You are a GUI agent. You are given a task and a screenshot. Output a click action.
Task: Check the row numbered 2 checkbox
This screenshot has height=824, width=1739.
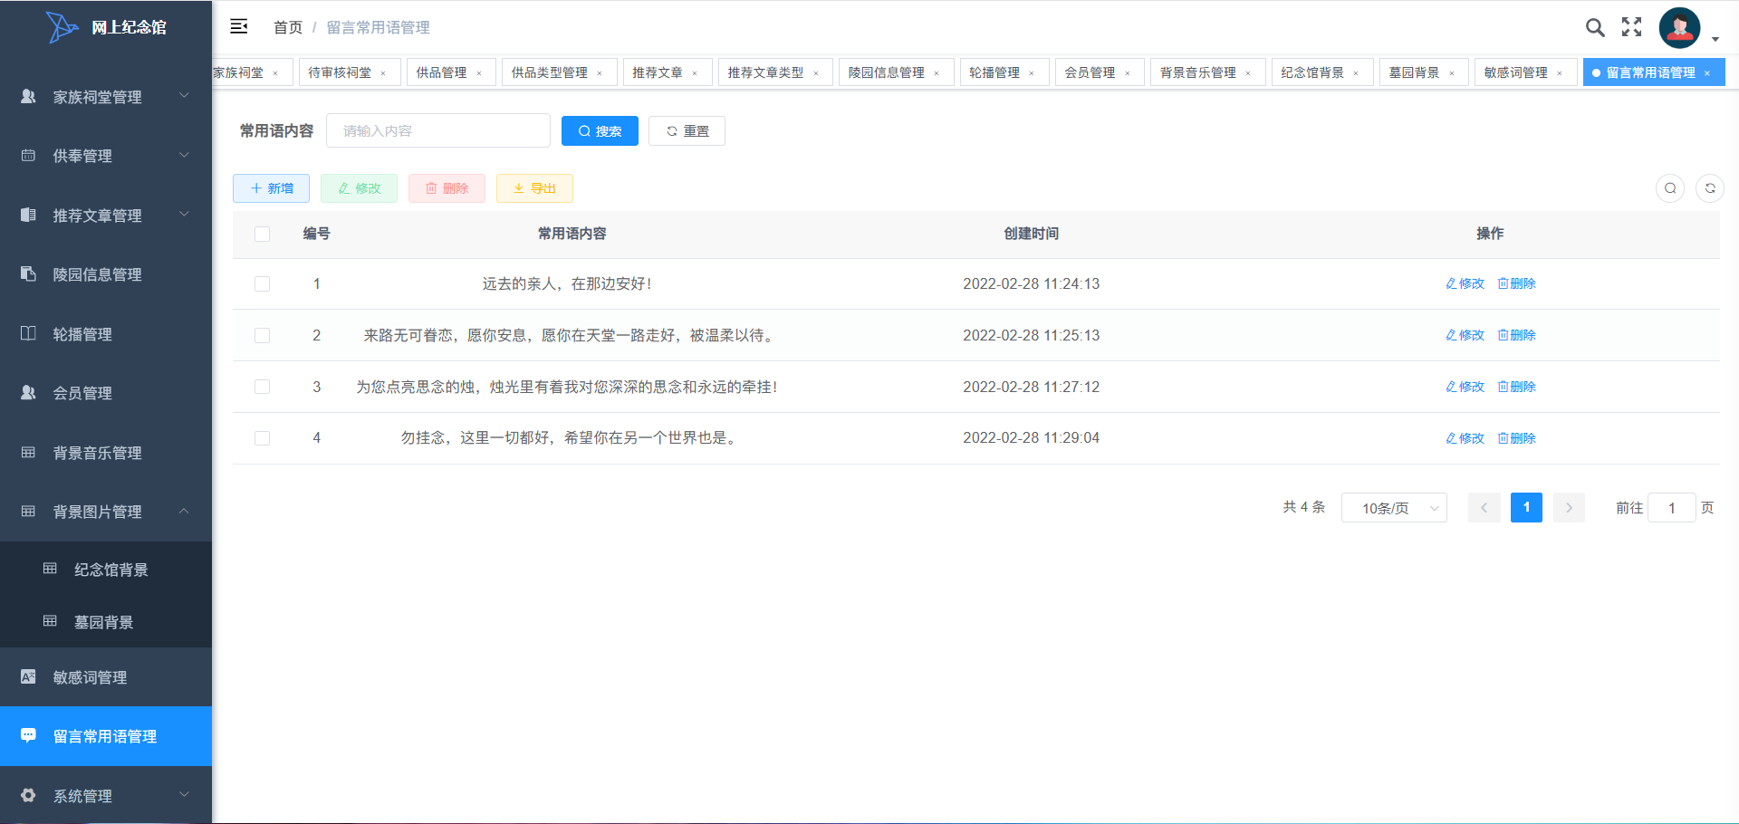pyautogui.click(x=263, y=335)
